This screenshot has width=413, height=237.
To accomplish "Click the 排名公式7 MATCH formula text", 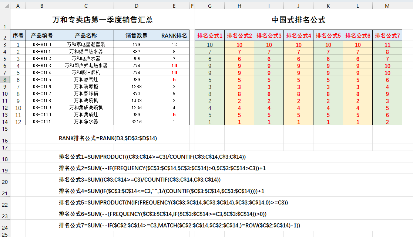I will 179,226.
